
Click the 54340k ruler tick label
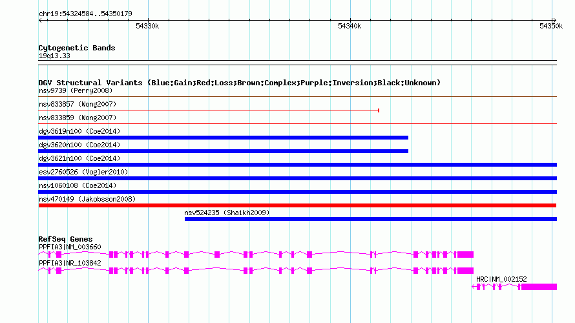click(x=350, y=26)
